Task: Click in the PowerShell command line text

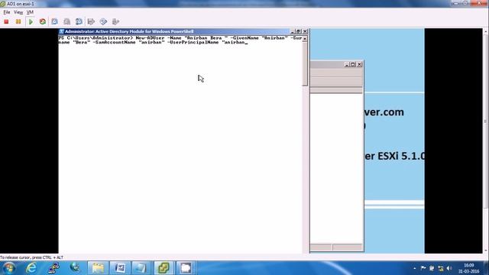Action: (180, 40)
